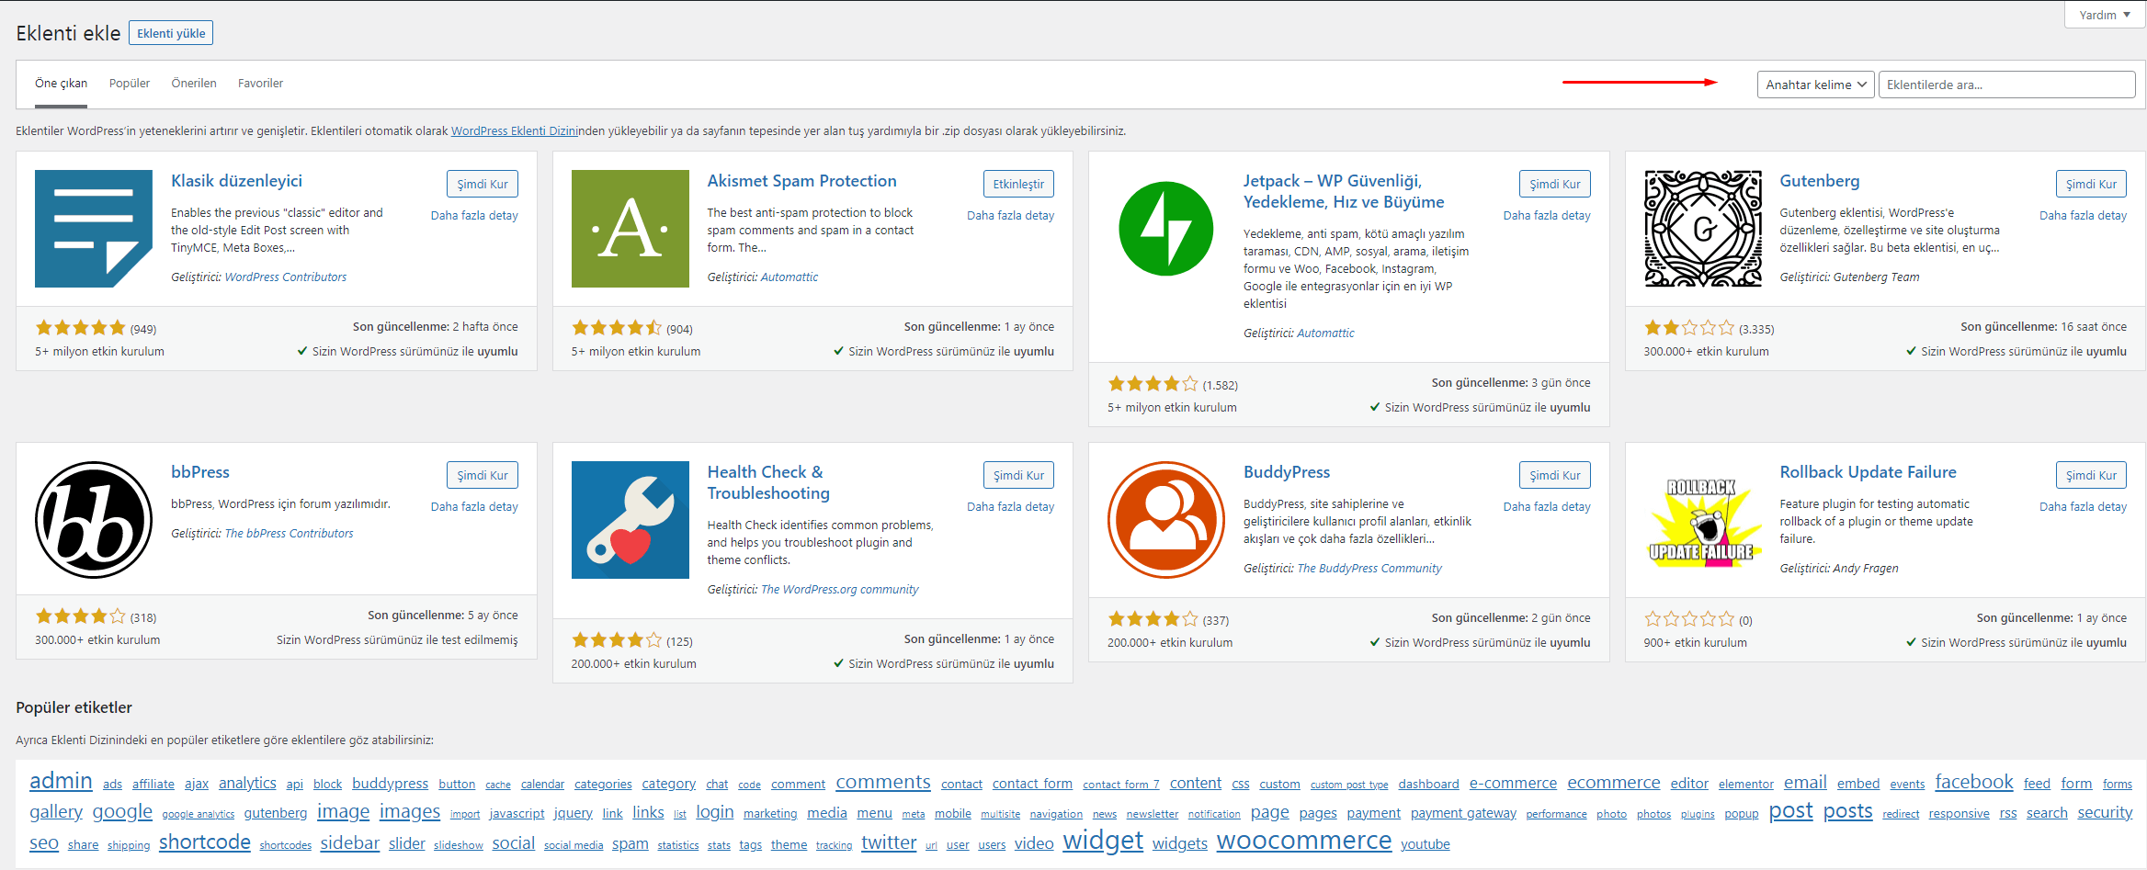The width and height of the screenshot is (2147, 870).
Task: Browse the elementor popular tag
Action: coord(1746,785)
